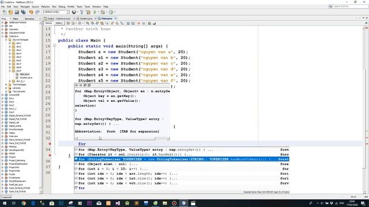Choose the StringTokenizer for-loop completion item

(182, 159)
